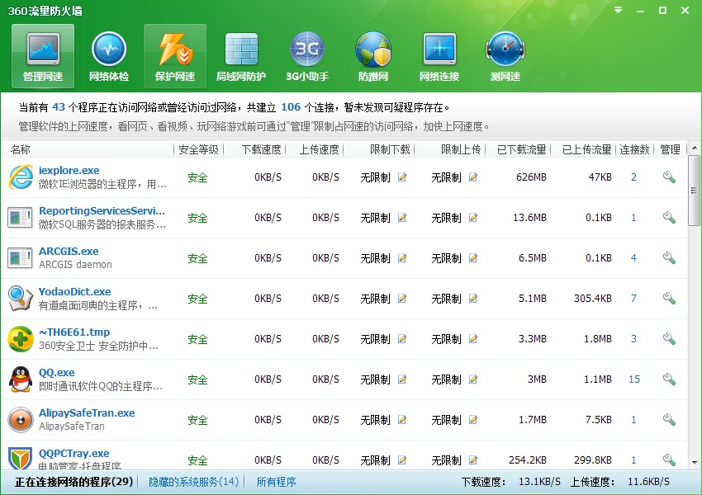Open the 保护网速 lightning shield icon
702x495 pixels.
(175, 56)
